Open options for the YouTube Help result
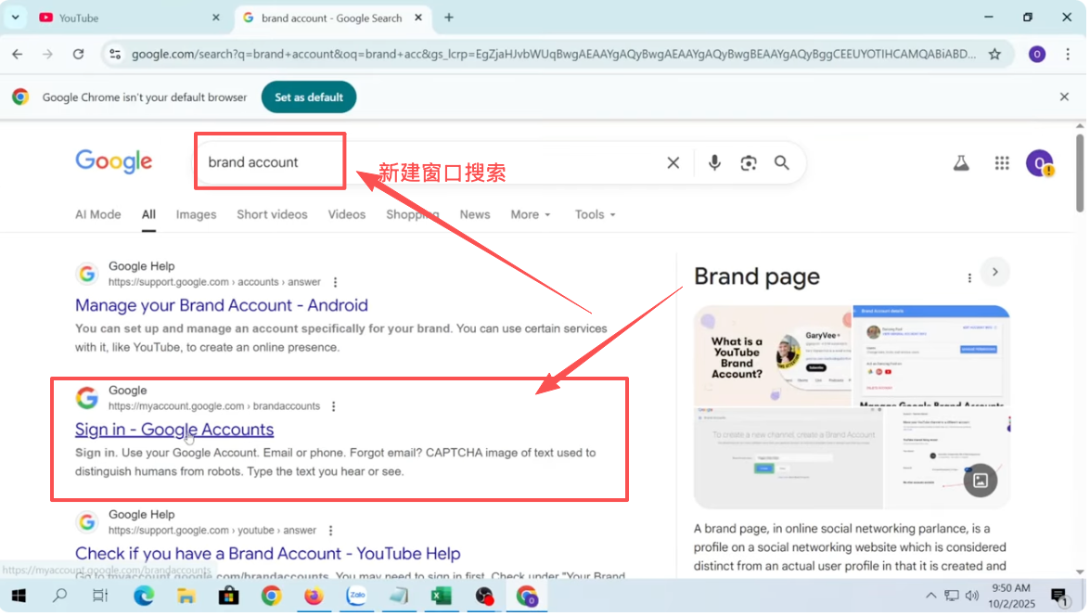The height and width of the screenshot is (616, 1090). (x=331, y=532)
